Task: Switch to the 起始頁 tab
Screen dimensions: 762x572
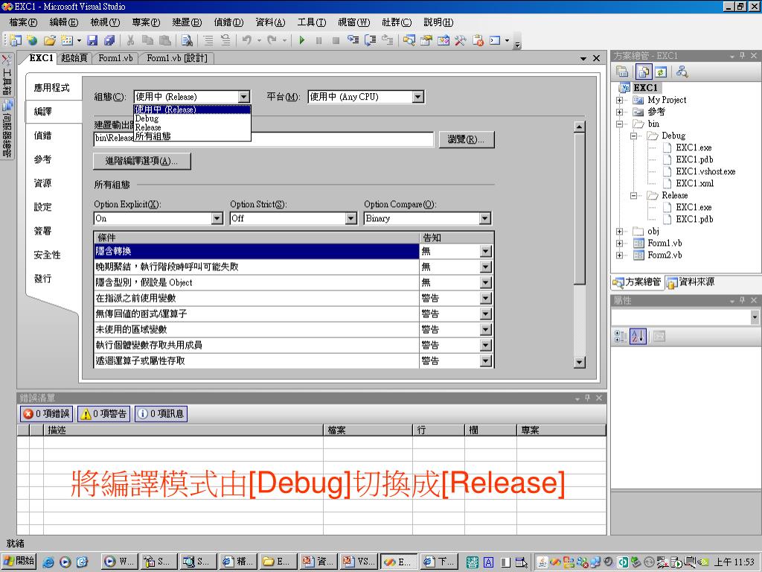Action: [x=74, y=58]
